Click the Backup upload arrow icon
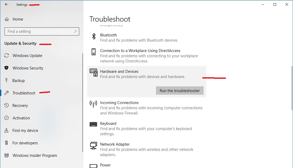 [x=6, y=80]
